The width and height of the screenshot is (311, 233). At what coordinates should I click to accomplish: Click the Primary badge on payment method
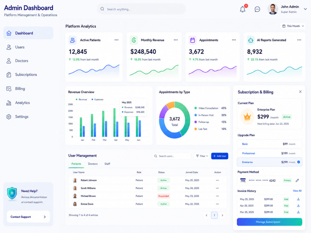(x=287, y=180)
